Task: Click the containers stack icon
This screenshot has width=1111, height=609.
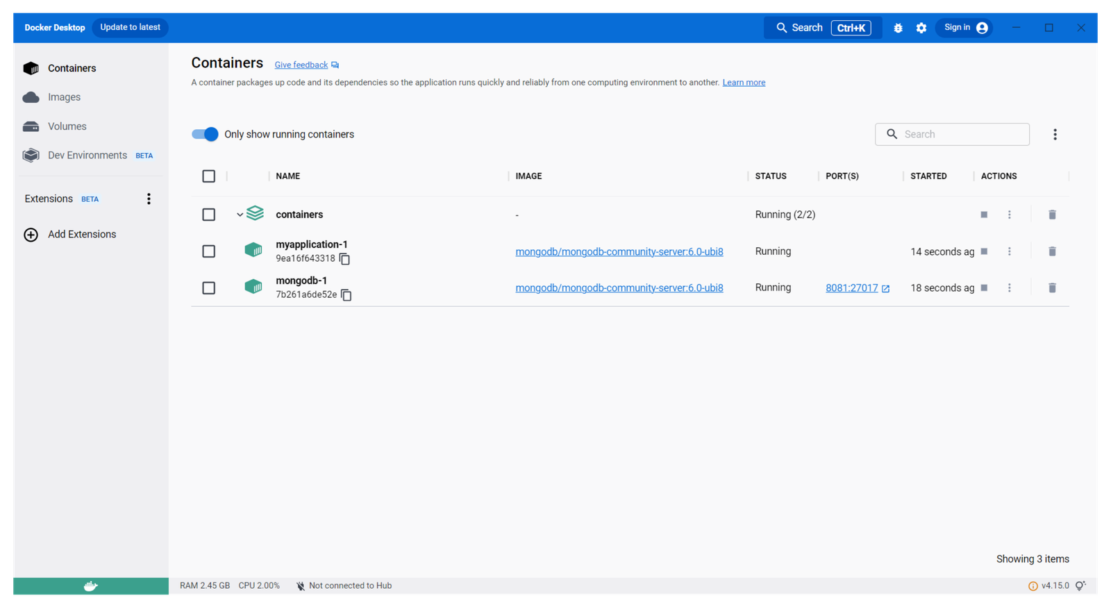Action: coord(256,213)
